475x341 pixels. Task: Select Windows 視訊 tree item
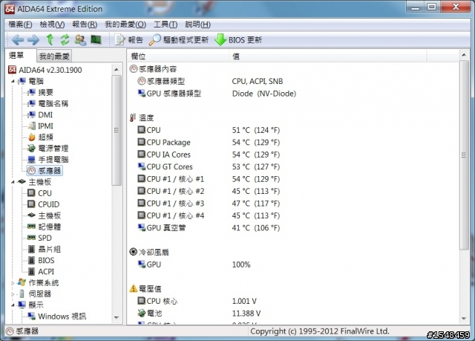tap(57, 316)
